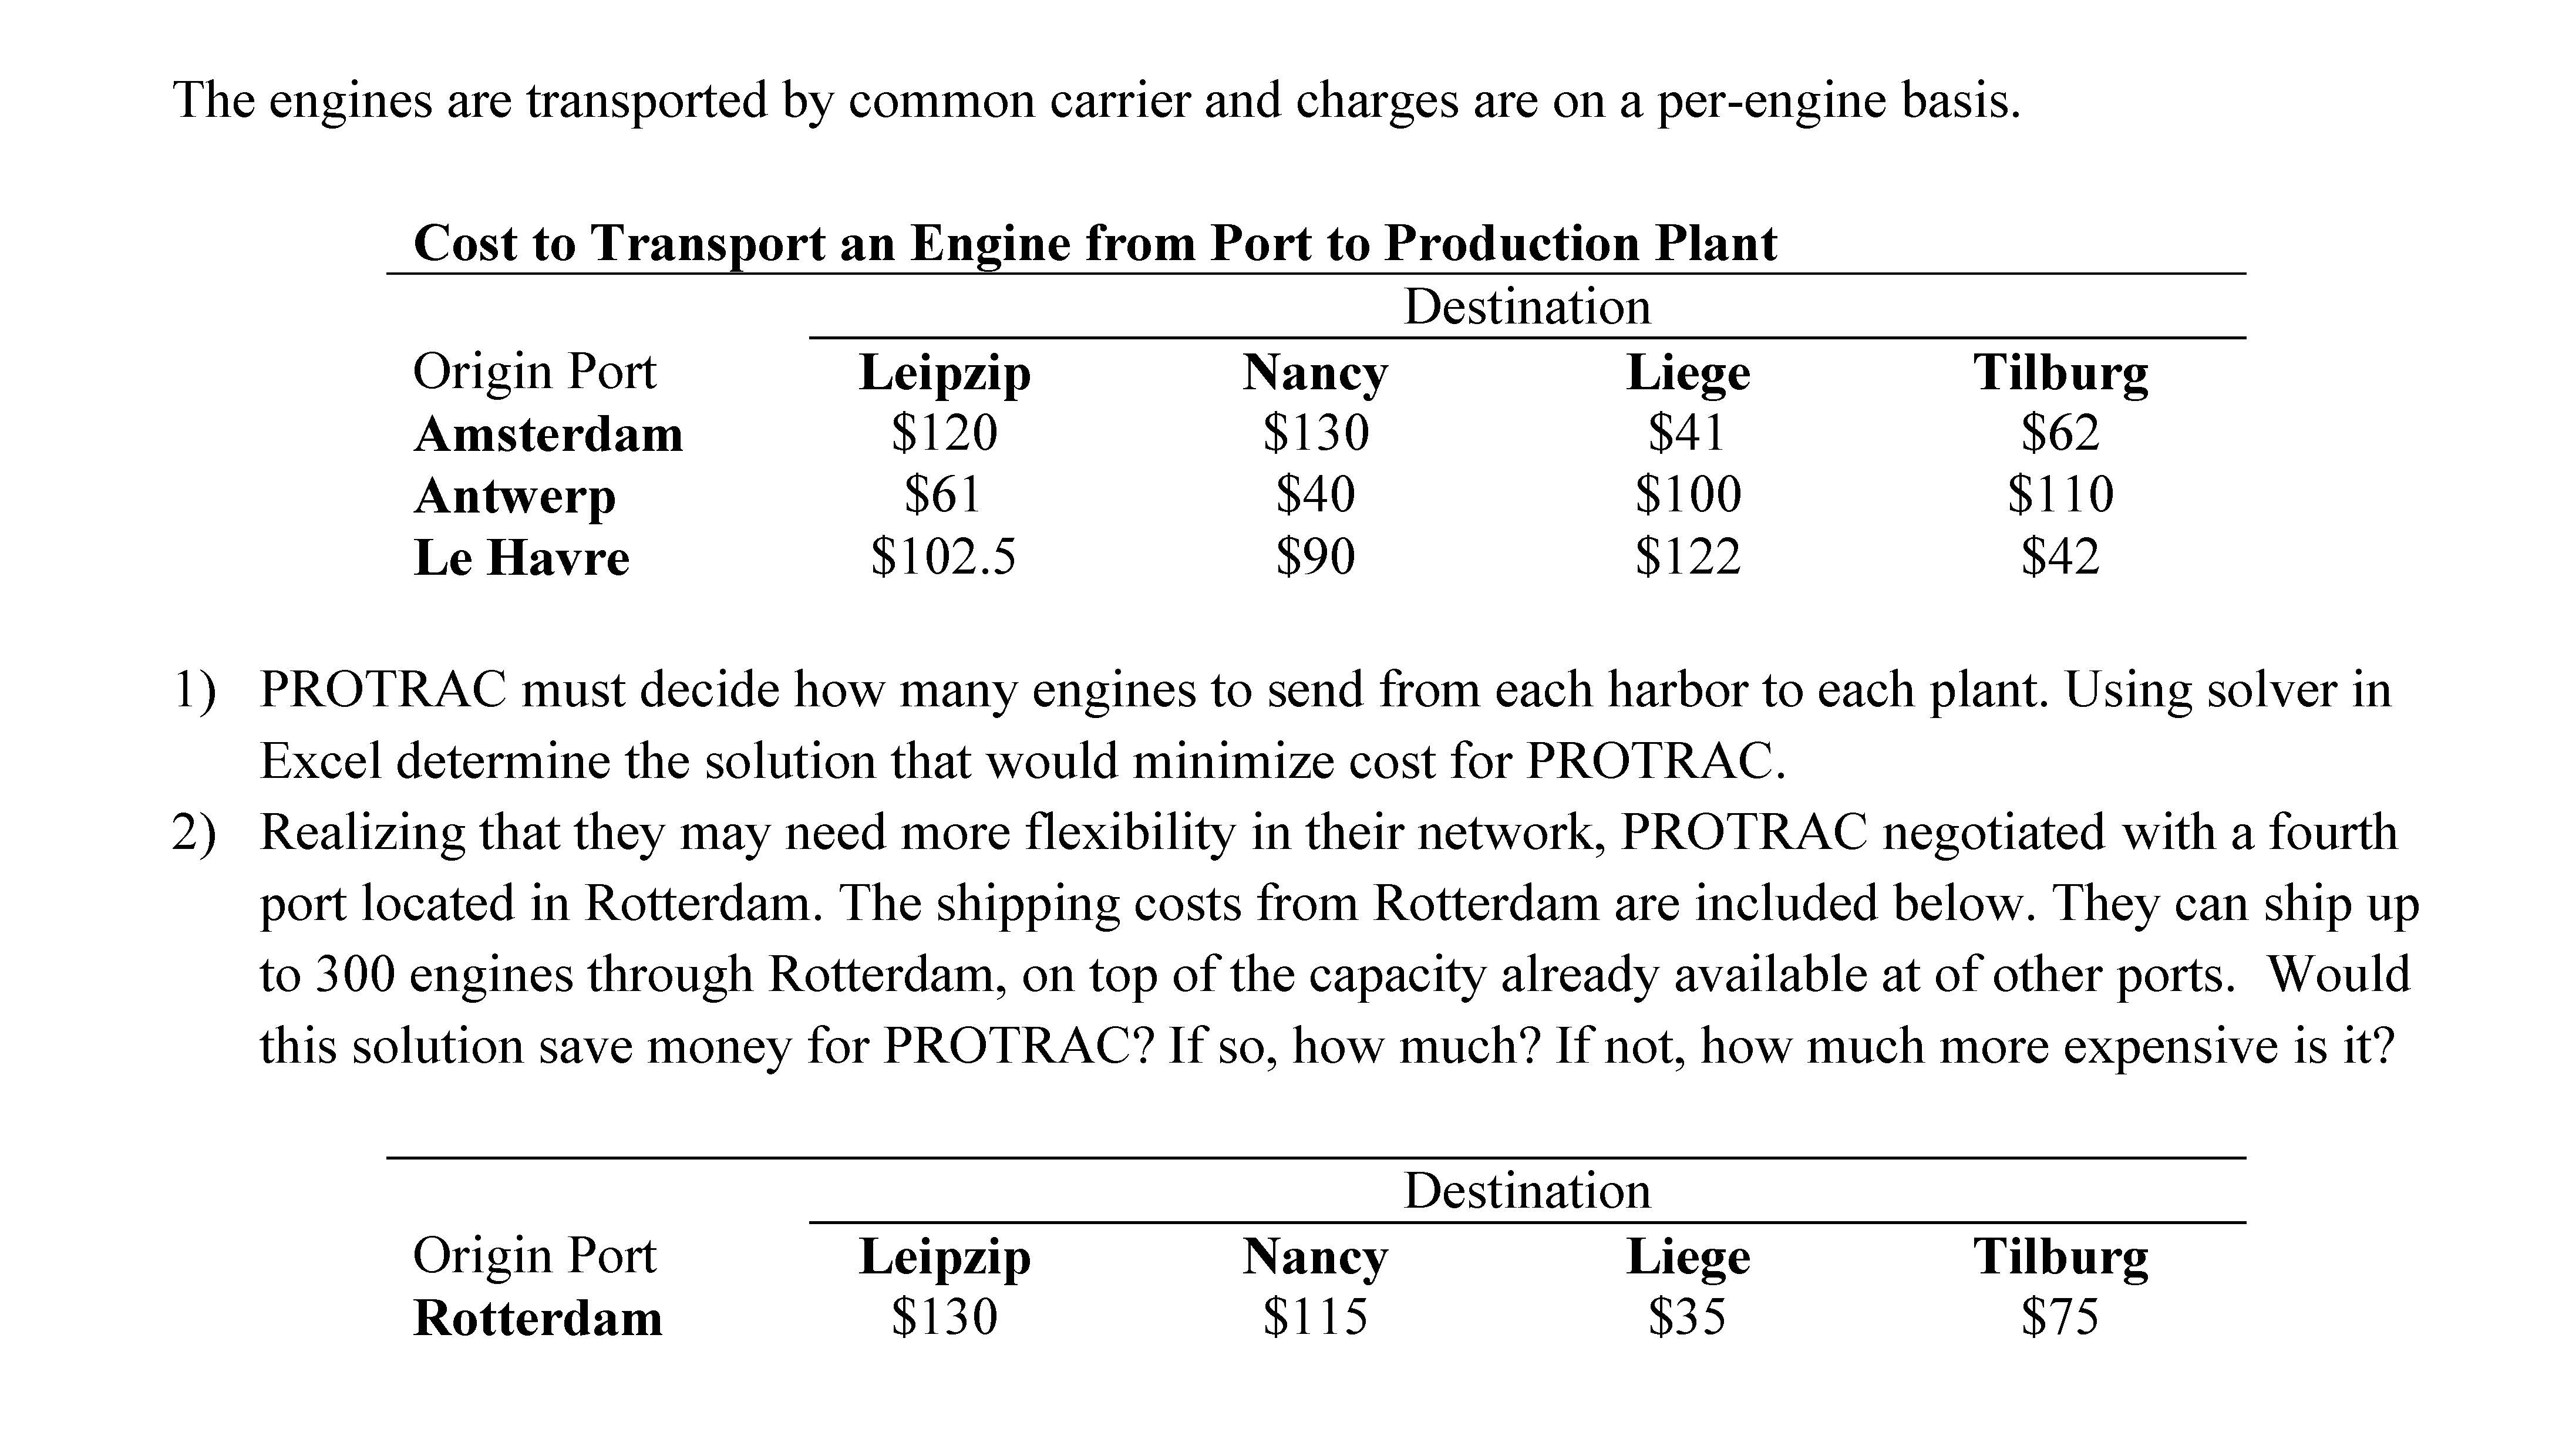This screenshot has height=1456, width=2559.
Task: Select the $122 Le Havre-to-Liege cost
Action: coord(1687,557)
